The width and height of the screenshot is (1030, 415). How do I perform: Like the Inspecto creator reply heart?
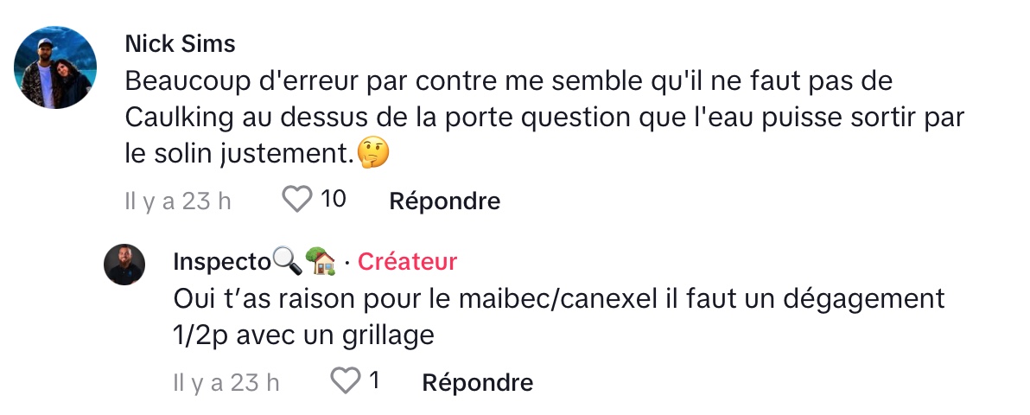click(346, 381)
